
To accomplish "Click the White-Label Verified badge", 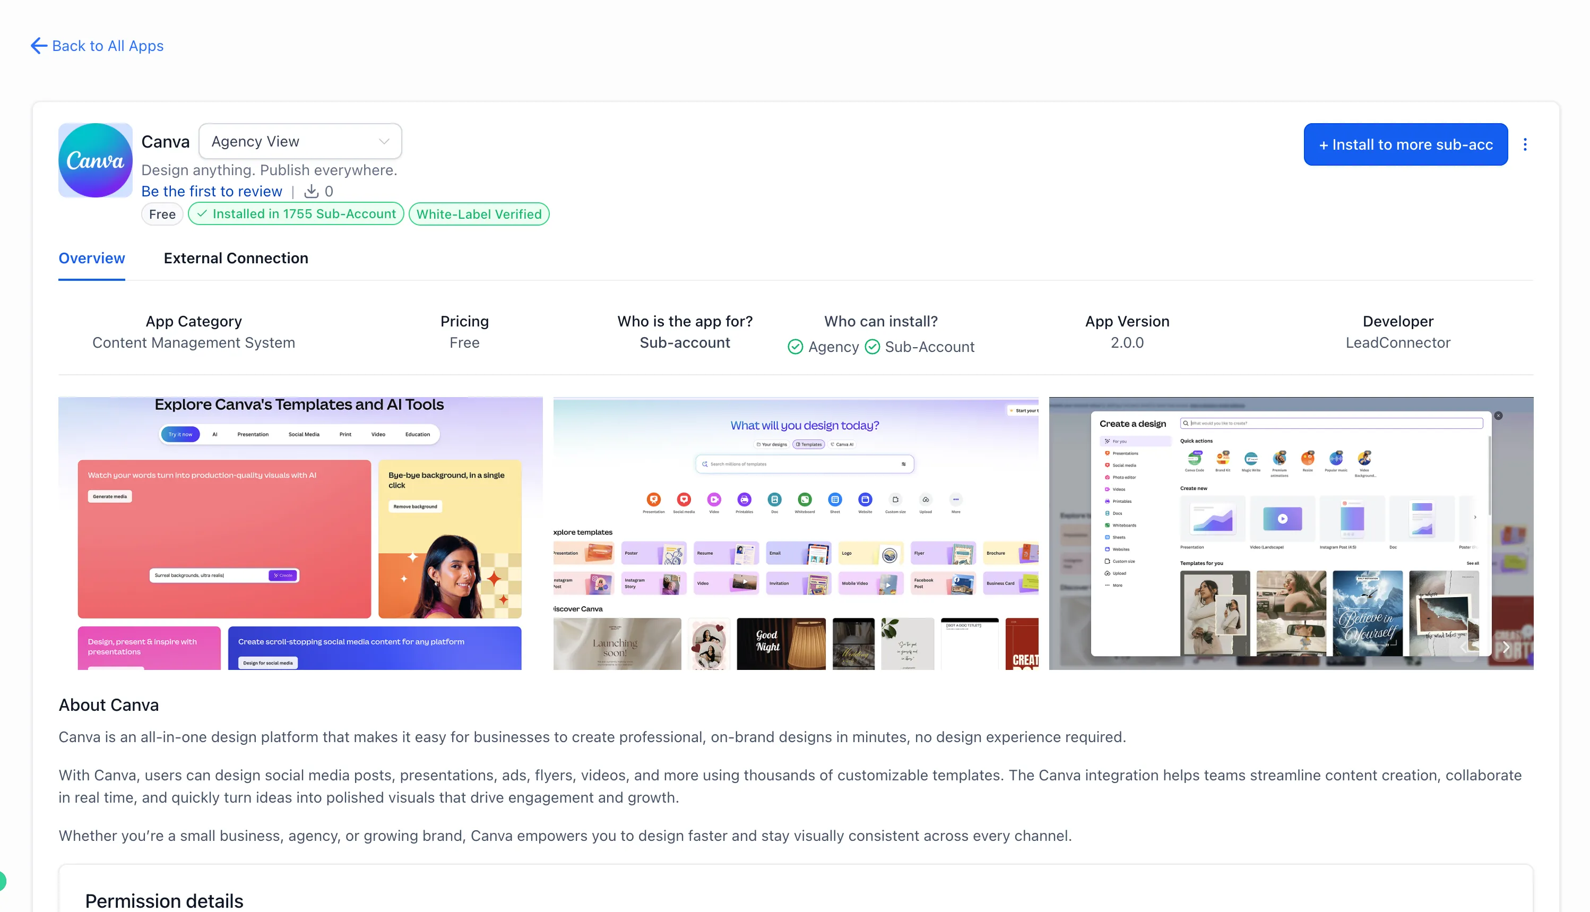I will pyautogui.click(x=479, y=213).
